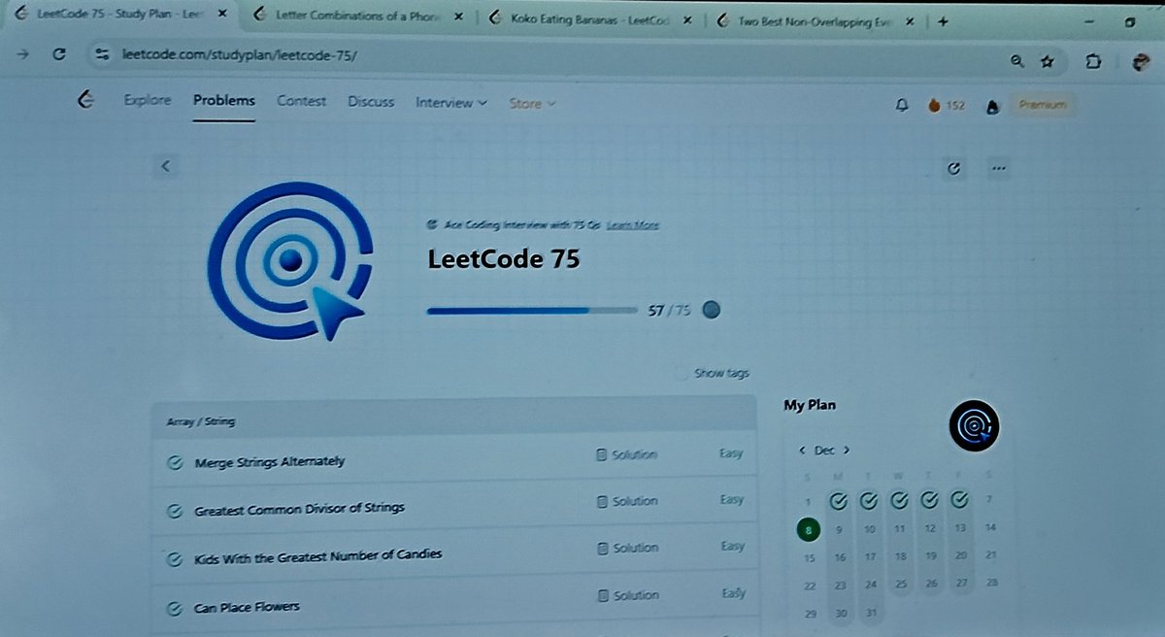Click the Premium button

[1044, 105]
